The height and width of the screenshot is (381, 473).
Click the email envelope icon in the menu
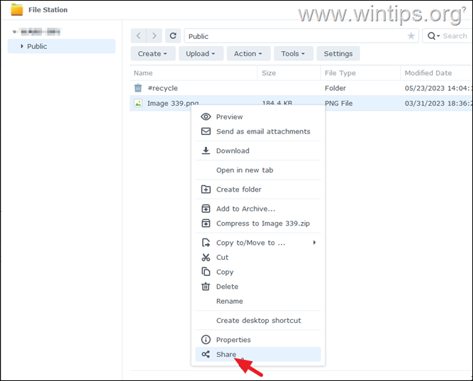pyautogui.click(x=206, y=131)
